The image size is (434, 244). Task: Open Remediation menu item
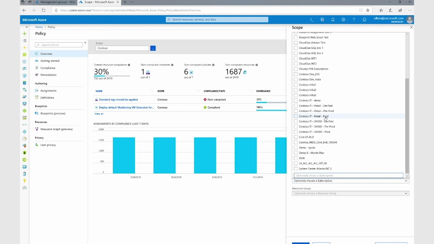pos(48,75)
